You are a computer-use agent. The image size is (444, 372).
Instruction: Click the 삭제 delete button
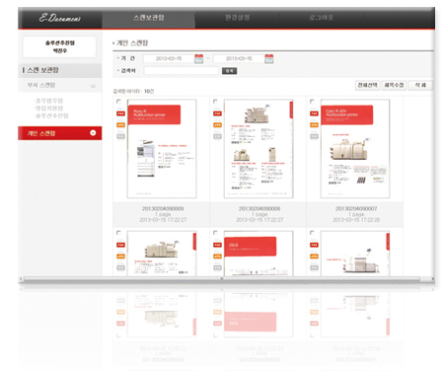[x=420, y=85]
